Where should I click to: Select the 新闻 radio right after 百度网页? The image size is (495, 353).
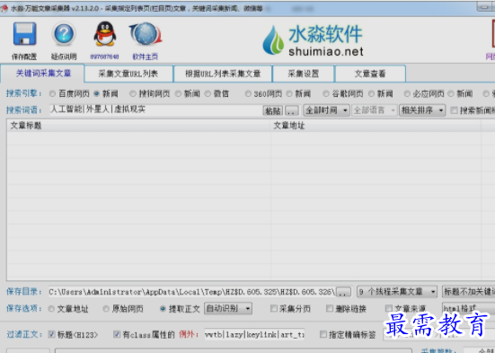[97, 93]
